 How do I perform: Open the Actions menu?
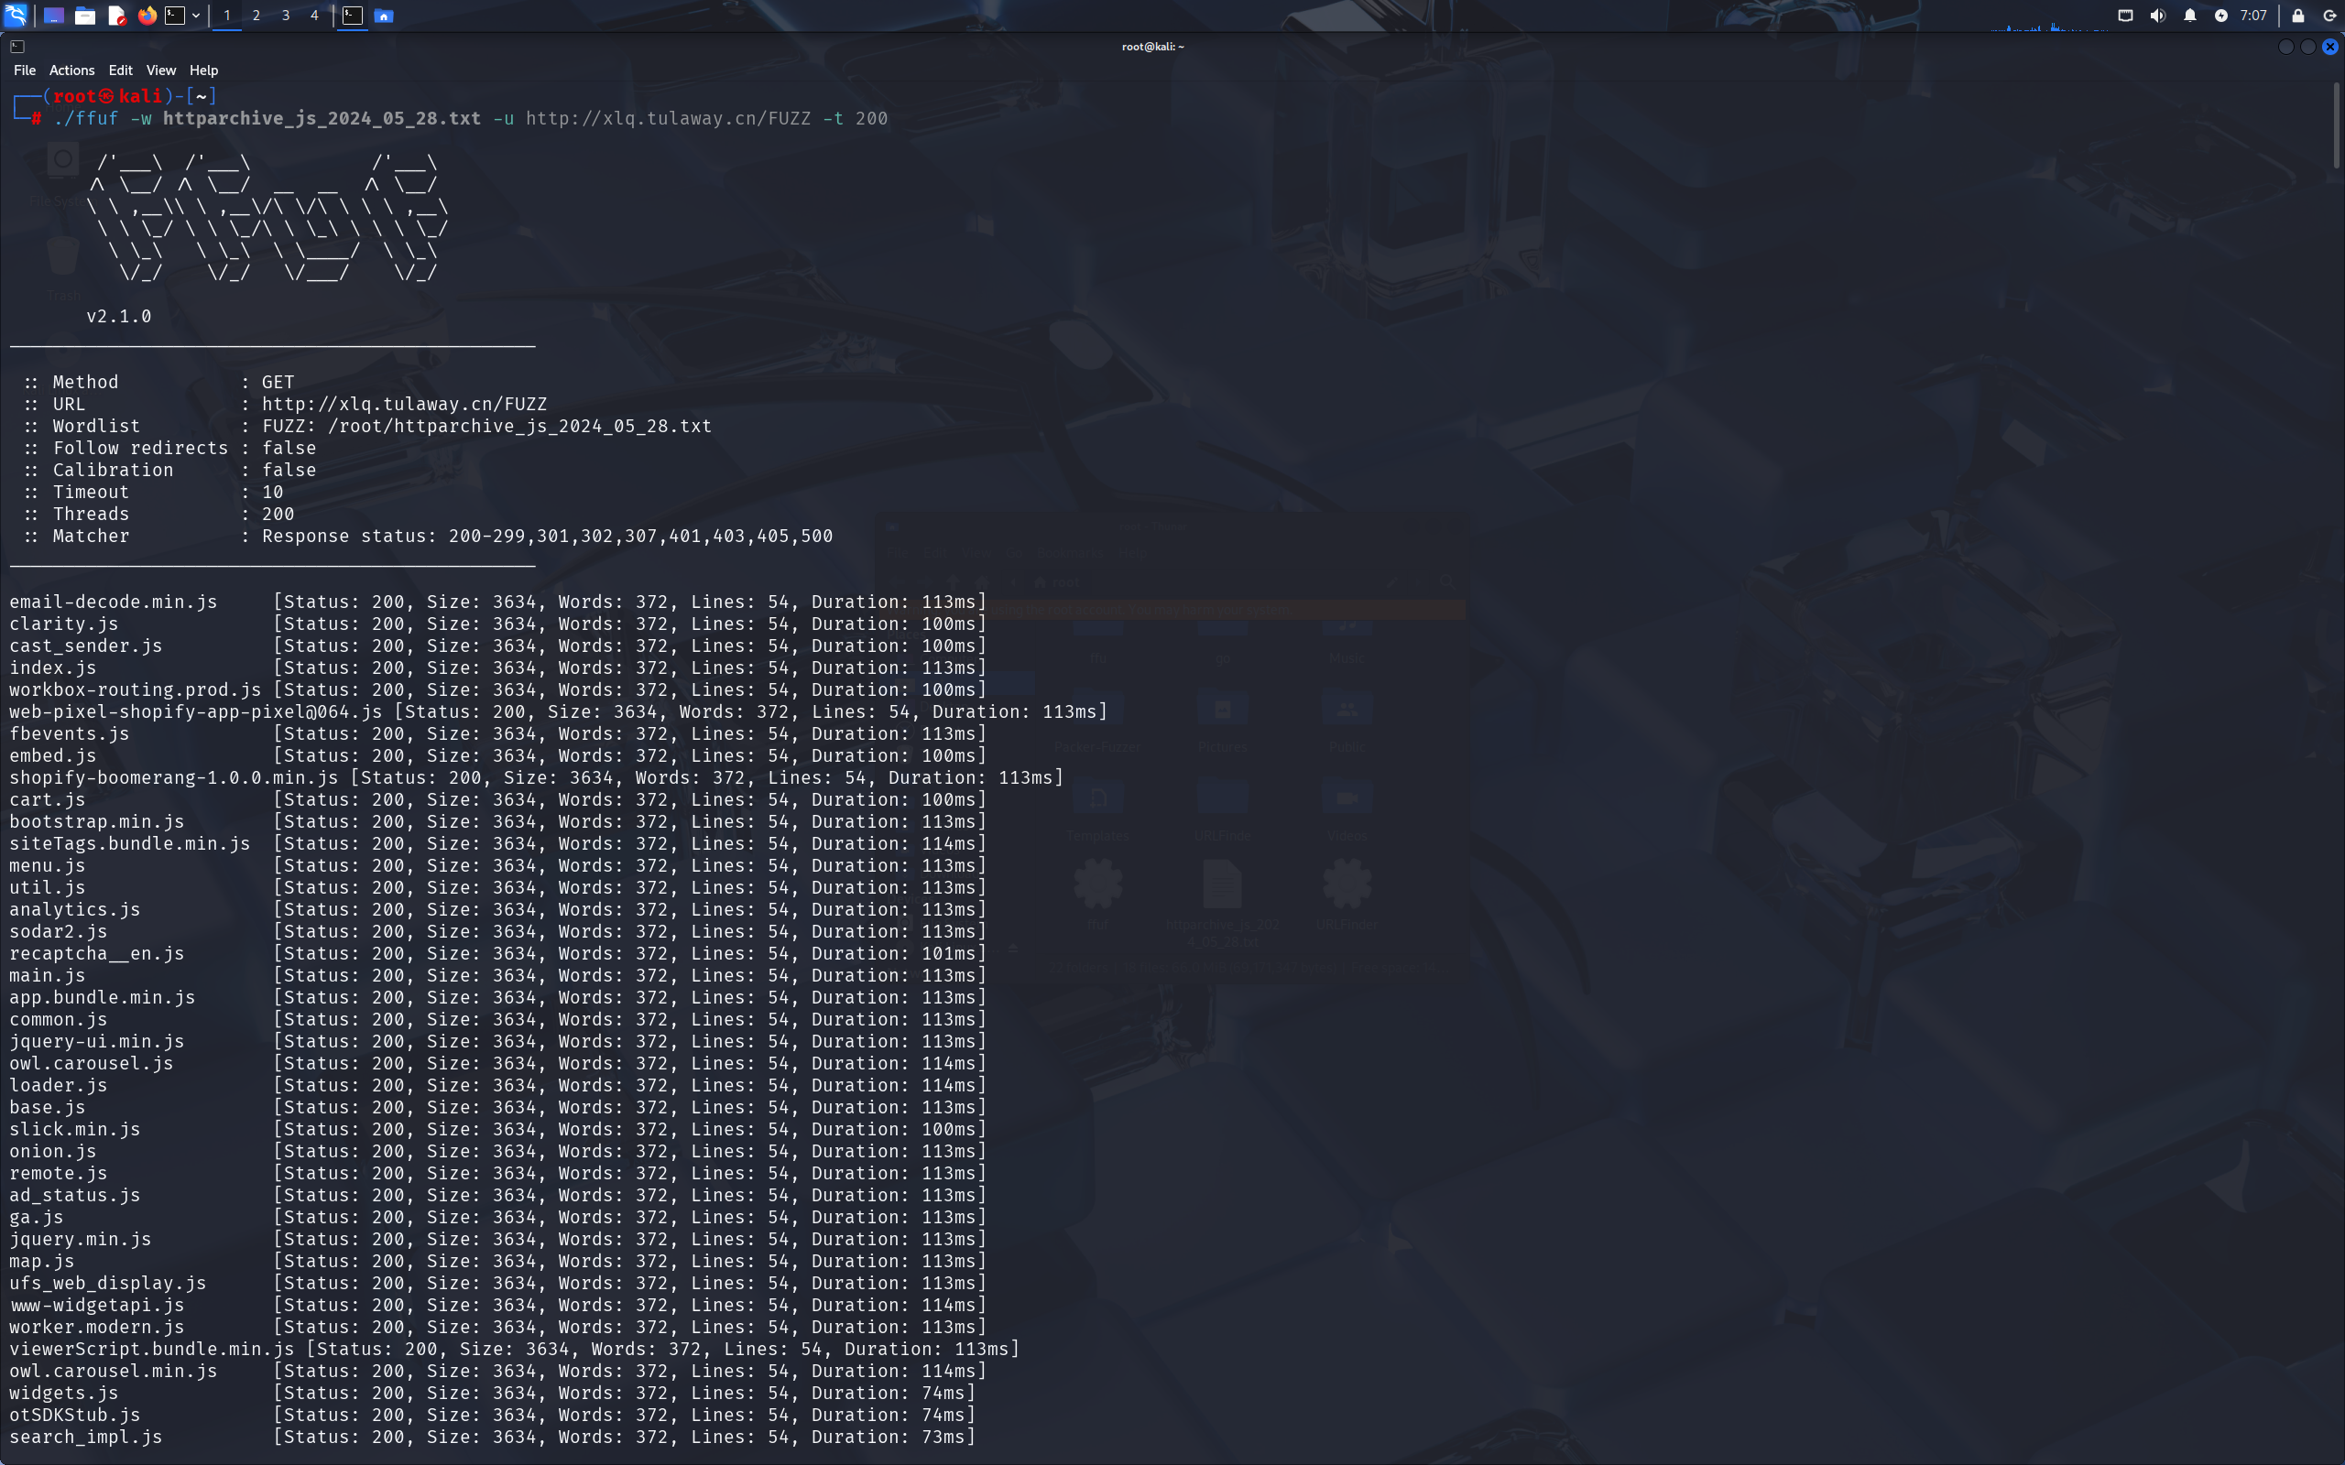pos(71,71)
